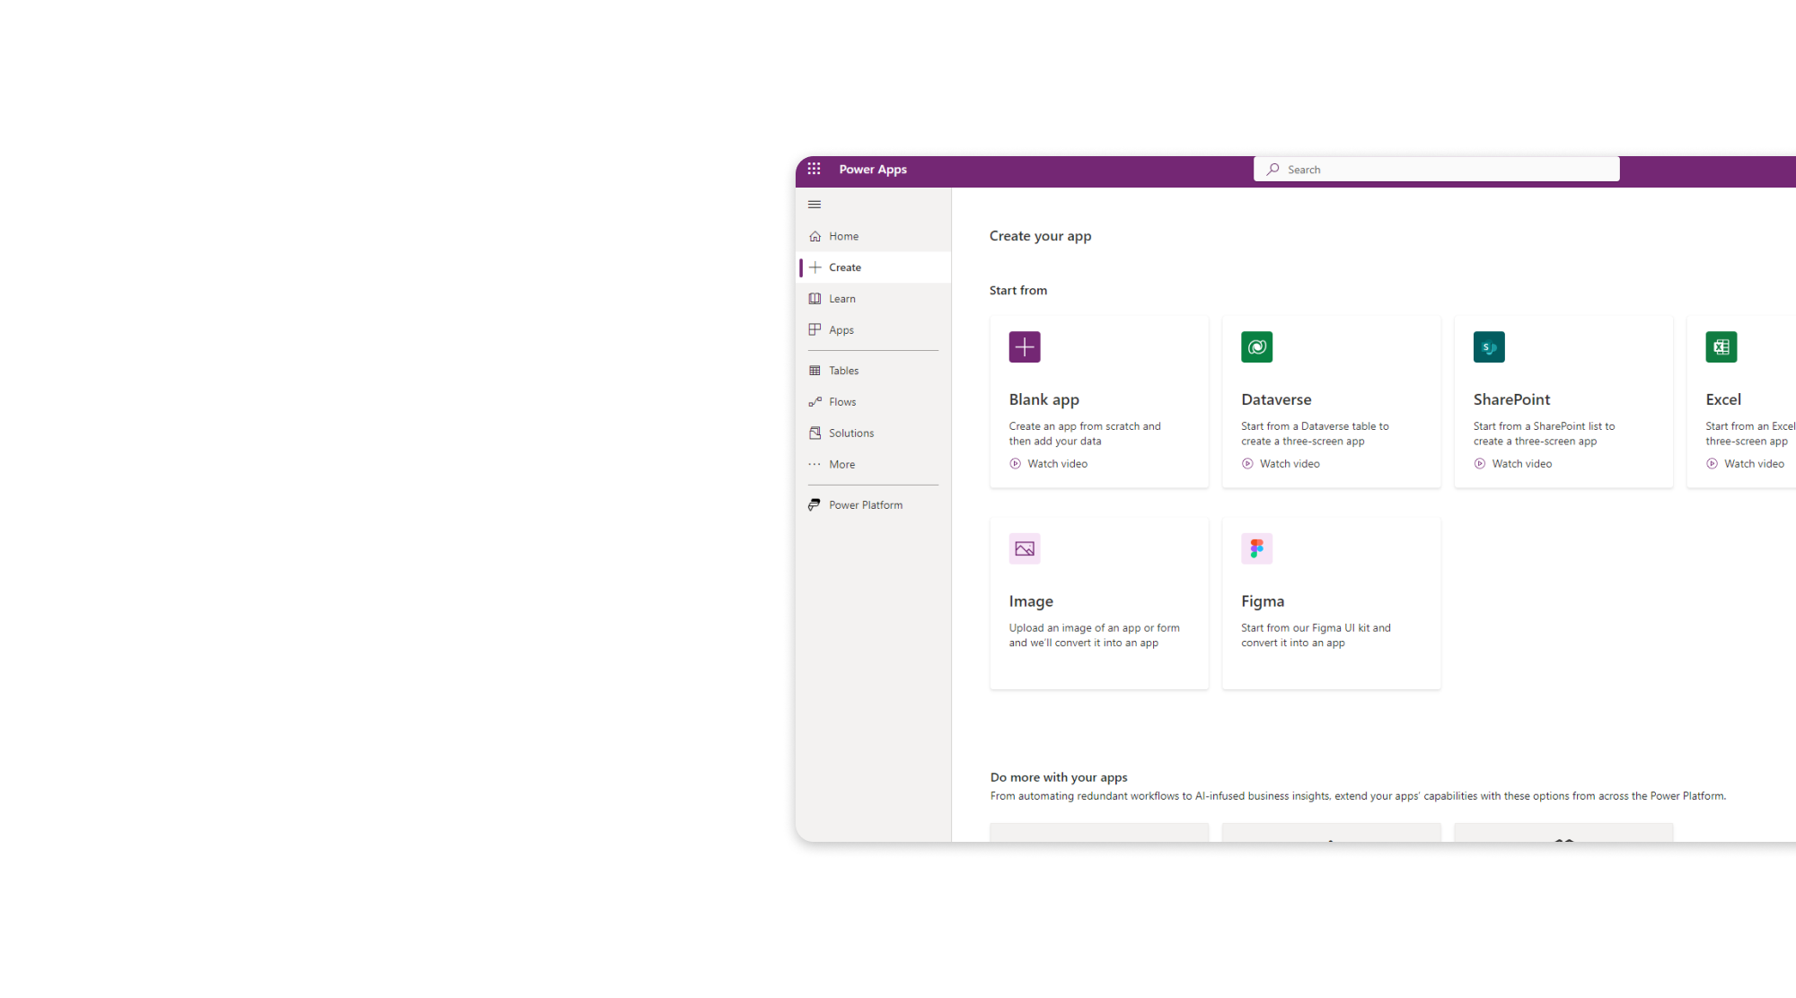Click the Home house icon
Viewport: 1796px width, 998px height.
click(815, 236)
